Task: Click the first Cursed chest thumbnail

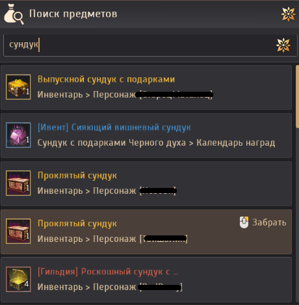Action: click(x=18, y=183)
